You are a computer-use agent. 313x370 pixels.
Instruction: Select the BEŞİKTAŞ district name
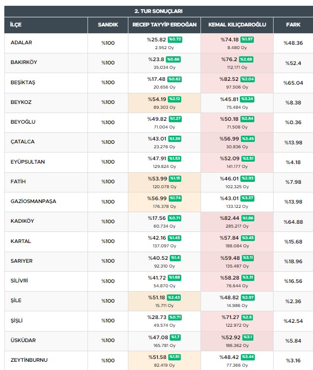click(23, 82)
